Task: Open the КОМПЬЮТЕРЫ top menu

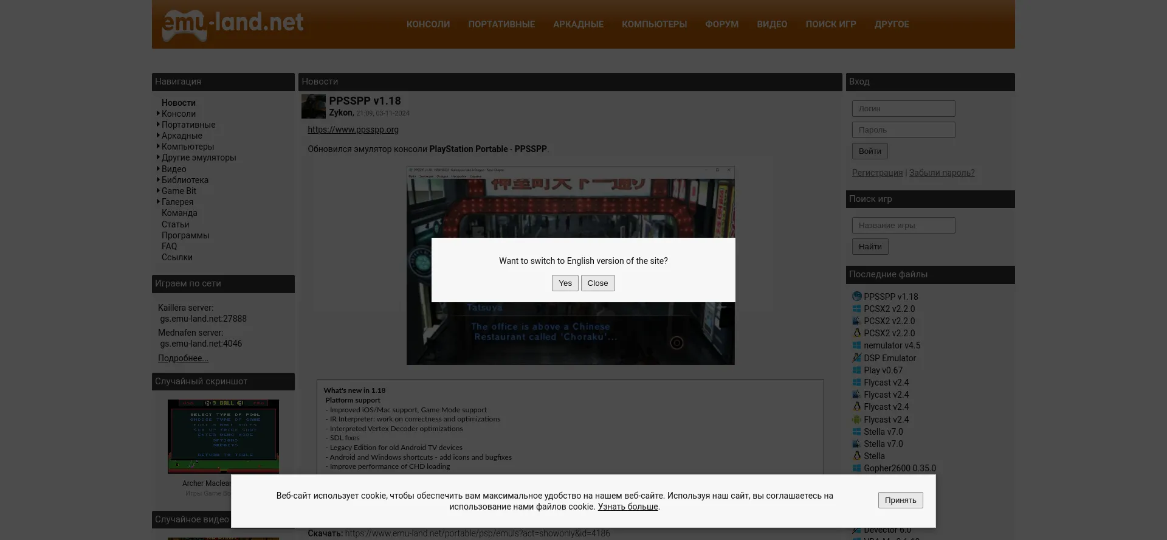Action: coord(654,24)
